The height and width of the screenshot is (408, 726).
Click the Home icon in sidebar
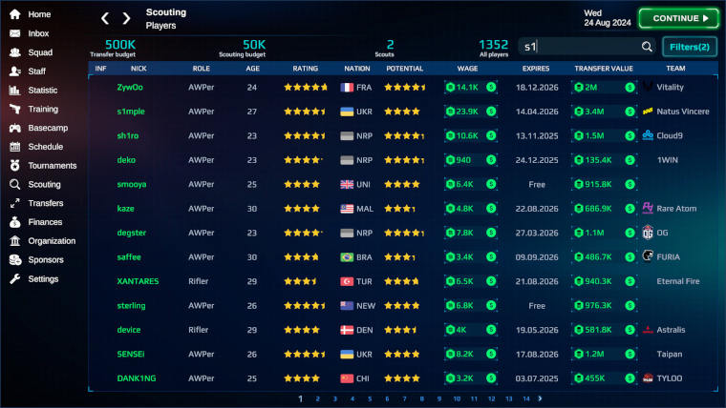[15, 14]
